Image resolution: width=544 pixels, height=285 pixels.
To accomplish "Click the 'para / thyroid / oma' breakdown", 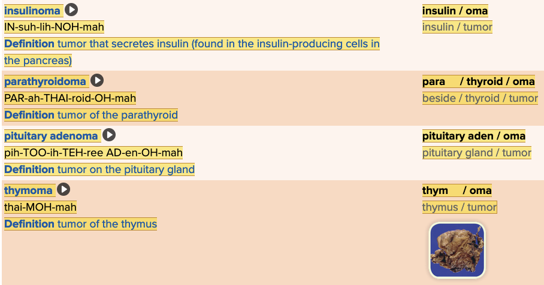I will (478, 81).
